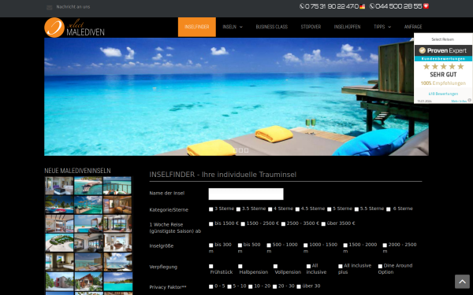Screen dimensions: 473x295
Task: Click the scroll-to-top arrow button
Action: pyautogui.click(x=462, y=282)
